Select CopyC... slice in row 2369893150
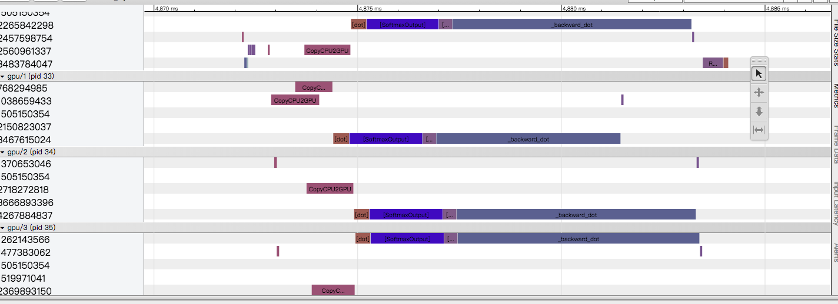838x304 pixels. click(x=333, y=290)
